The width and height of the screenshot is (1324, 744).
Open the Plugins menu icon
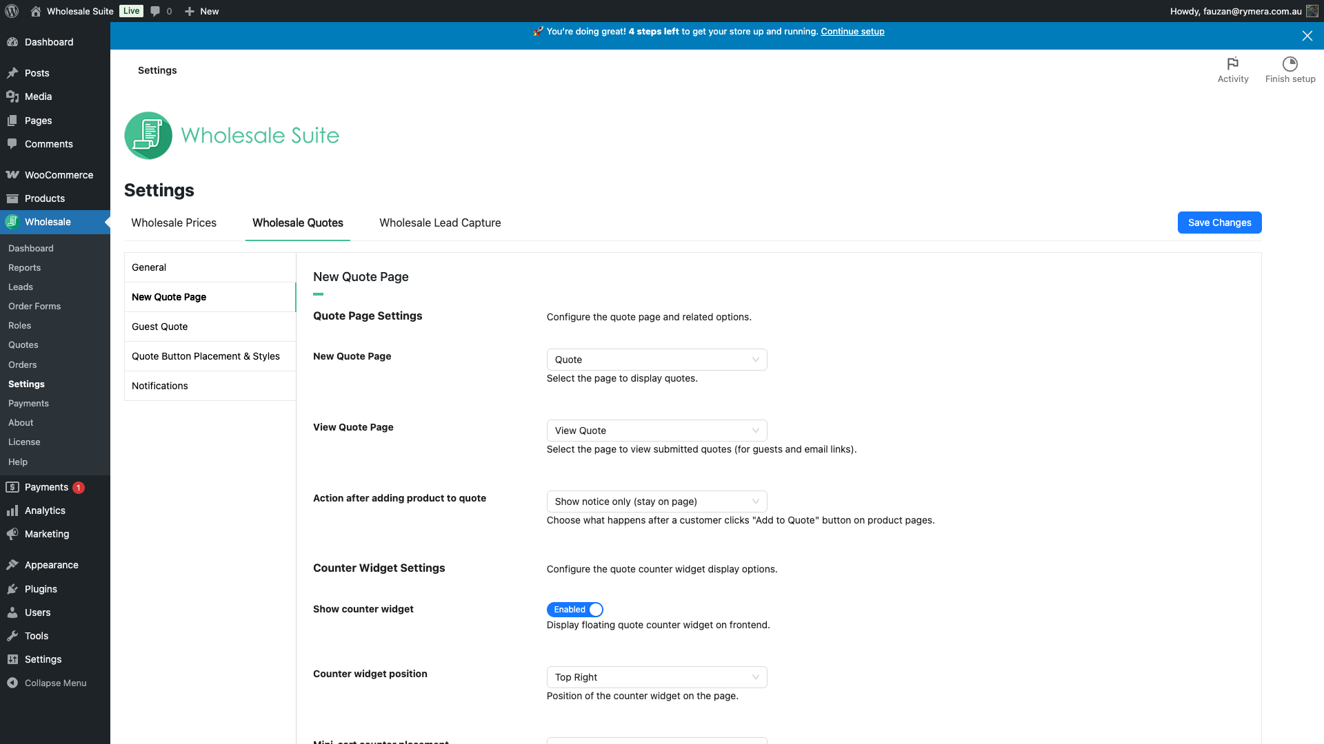pyautogui.click(x=12, y=589)
